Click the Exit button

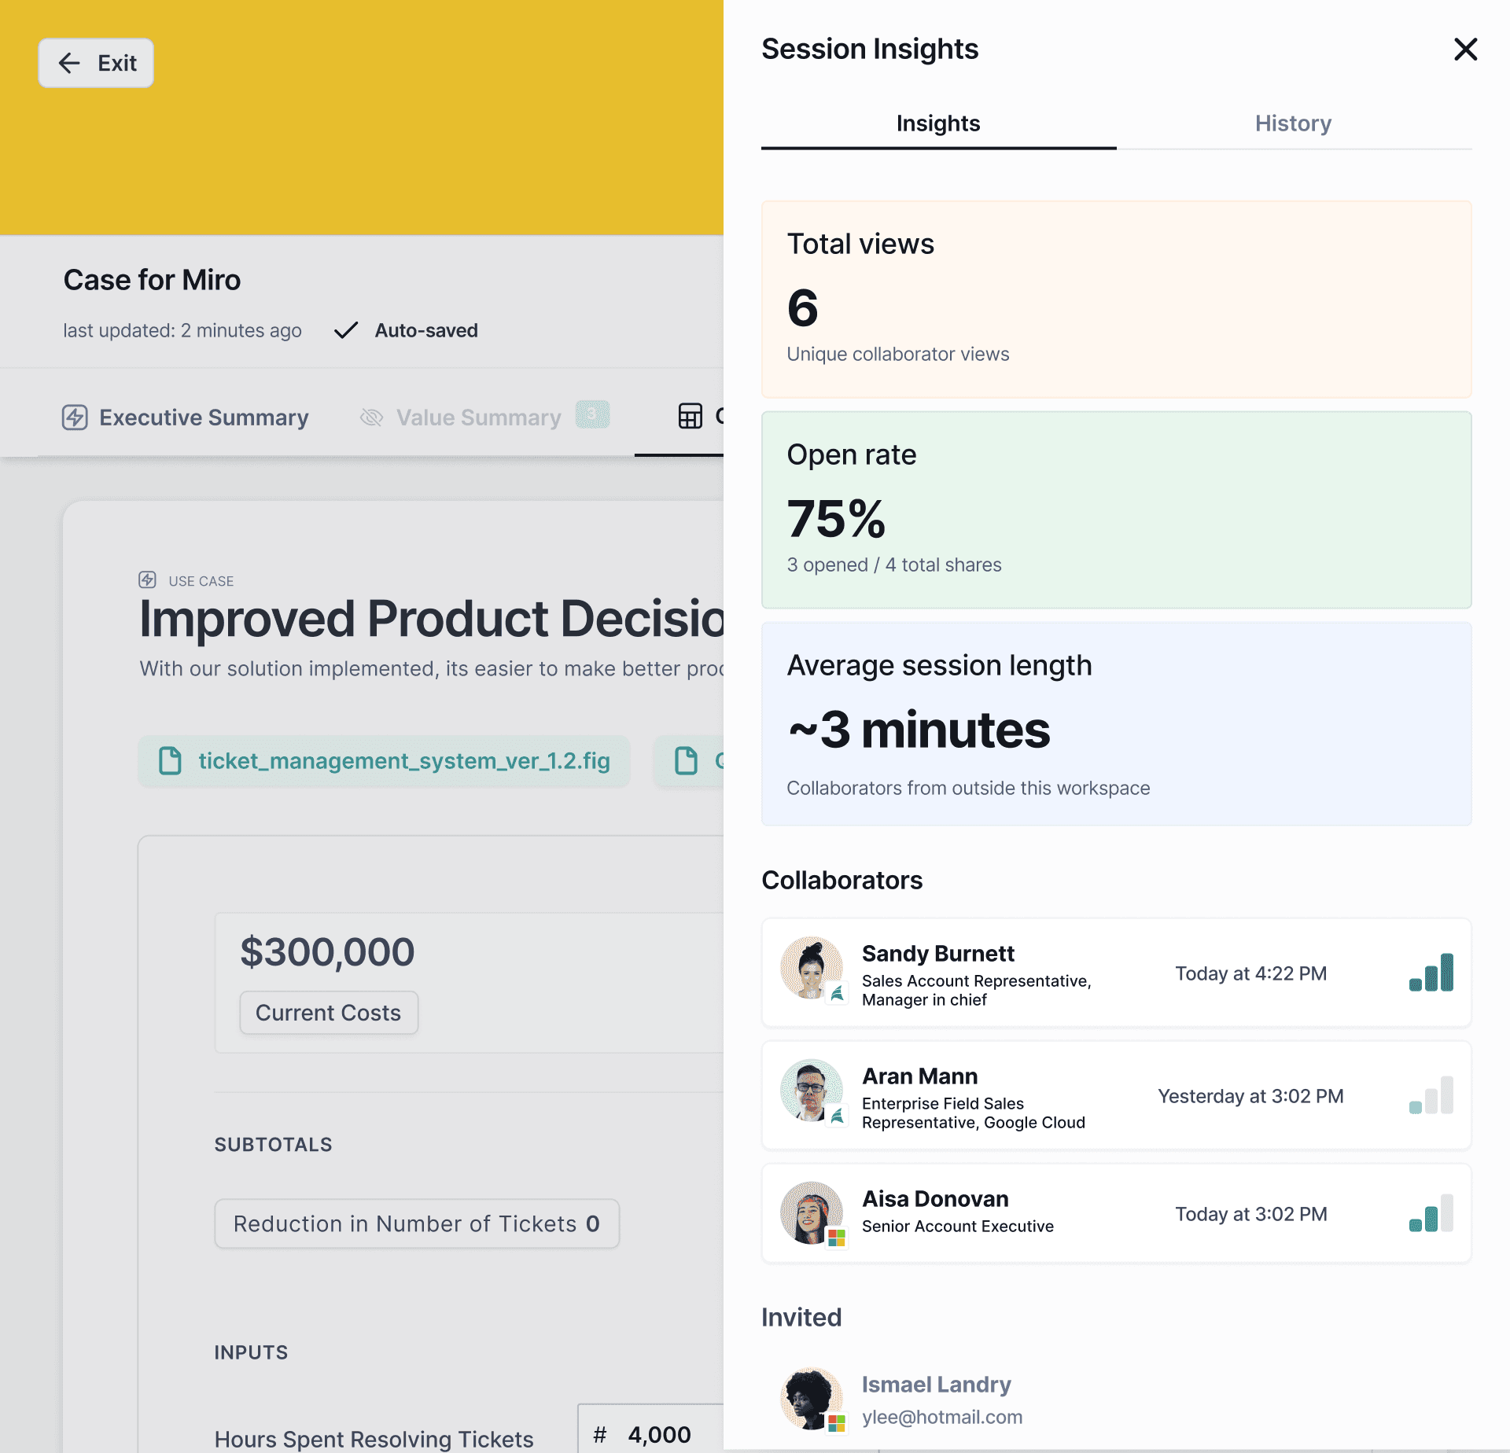96,63
